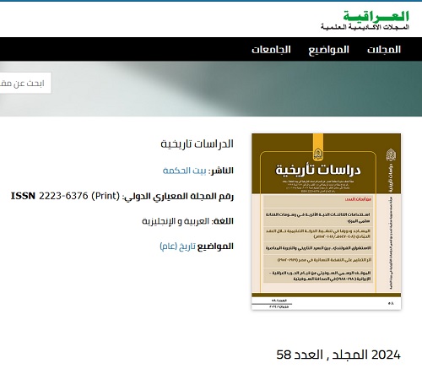422x374 pixels.
Task: Click the bold المواضيع label beside تاريخ
Action: (x=215, y=247)
